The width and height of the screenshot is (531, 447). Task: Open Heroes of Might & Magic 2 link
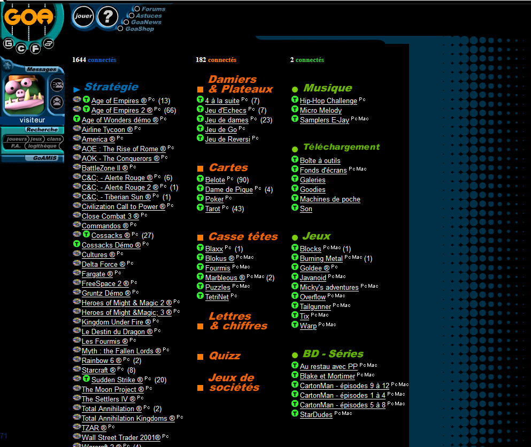click(x=127, y=303)
